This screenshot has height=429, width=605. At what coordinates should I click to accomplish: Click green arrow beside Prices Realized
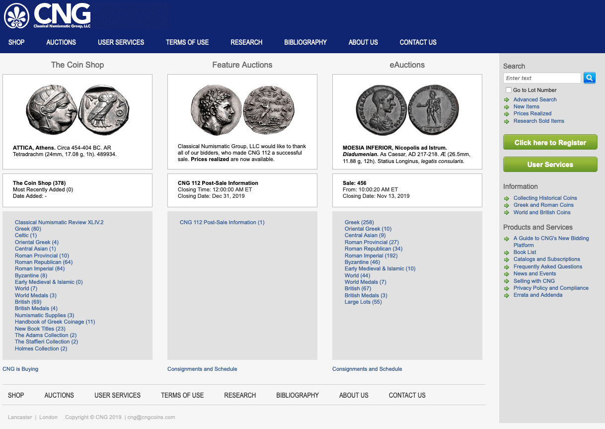click(x=507, y=114)
